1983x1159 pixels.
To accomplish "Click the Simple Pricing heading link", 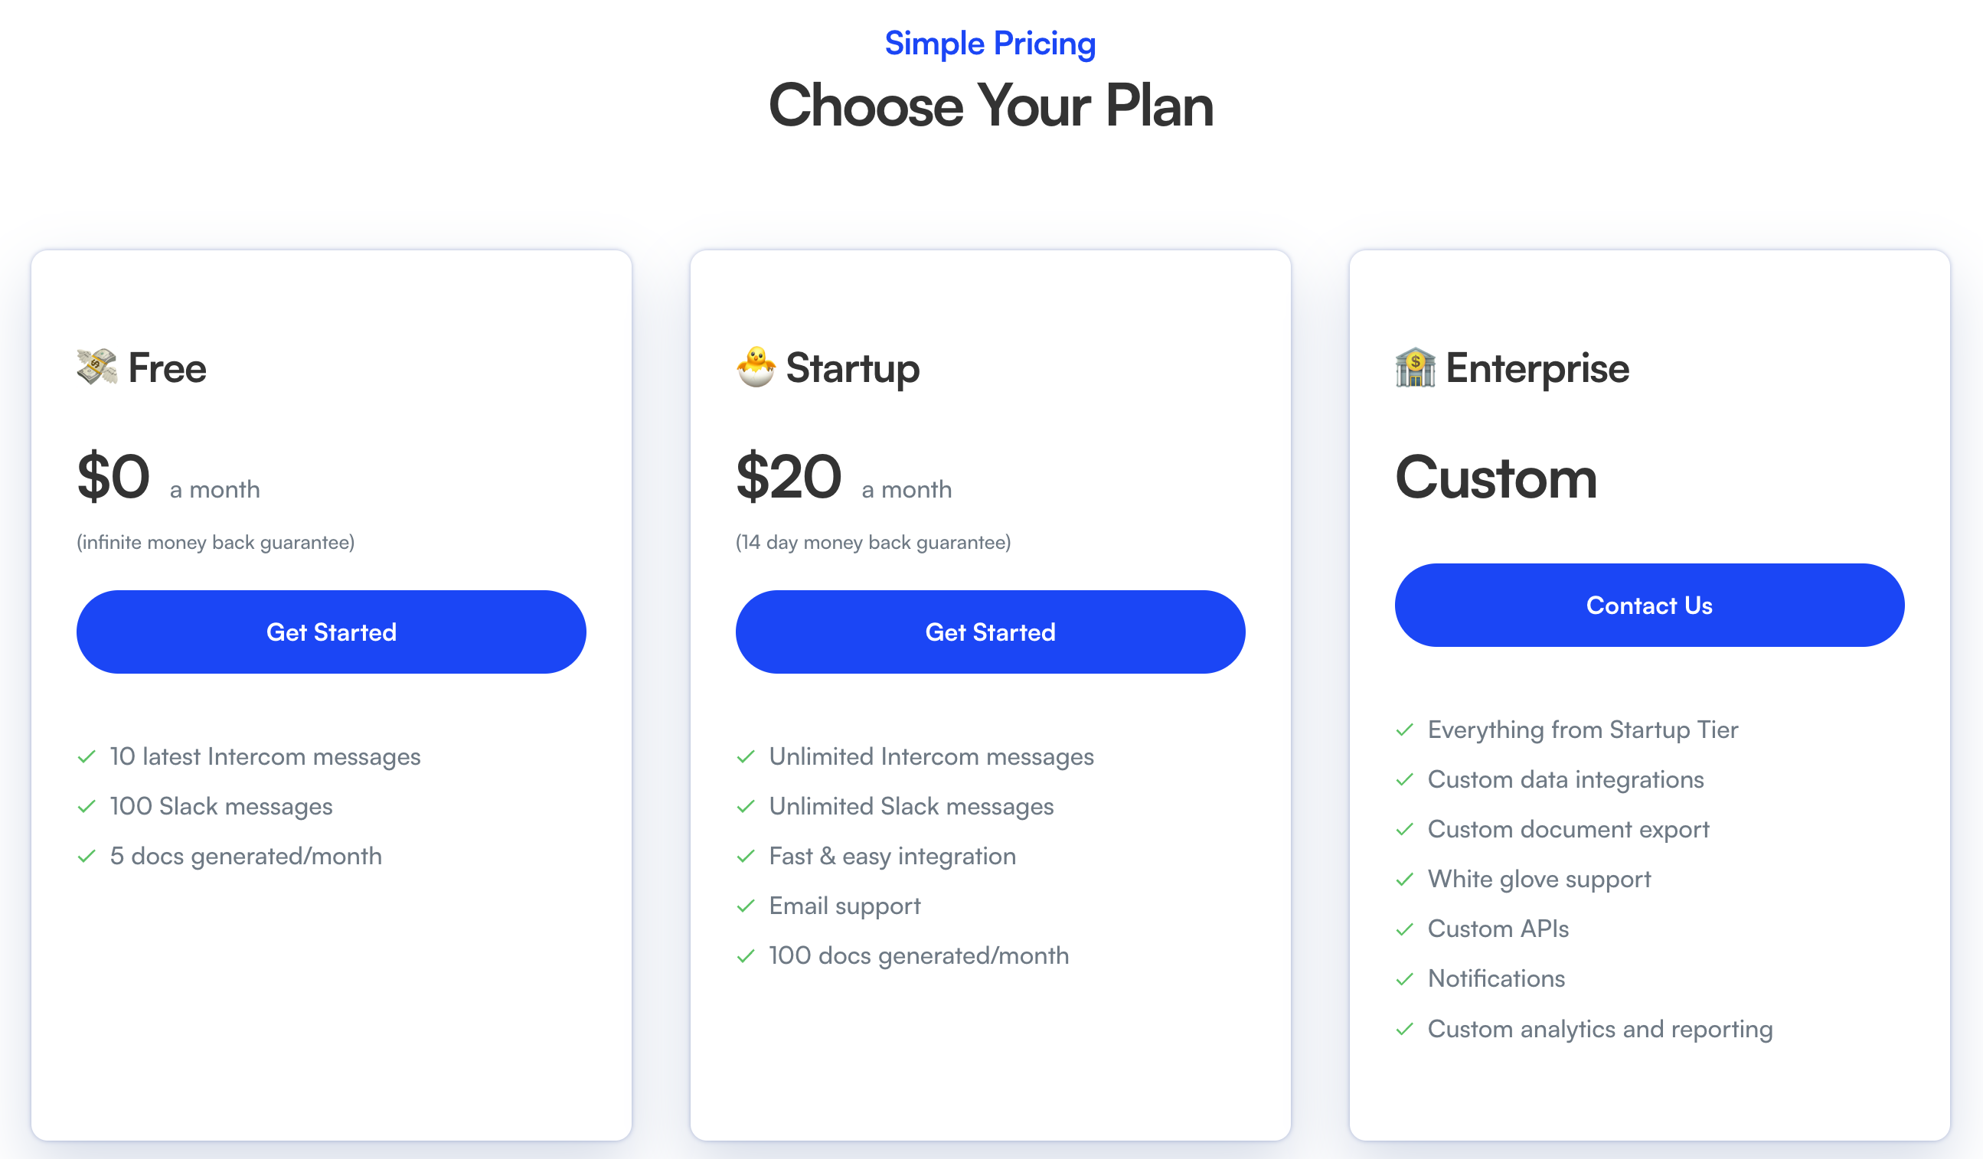I will tap(990, 44).
